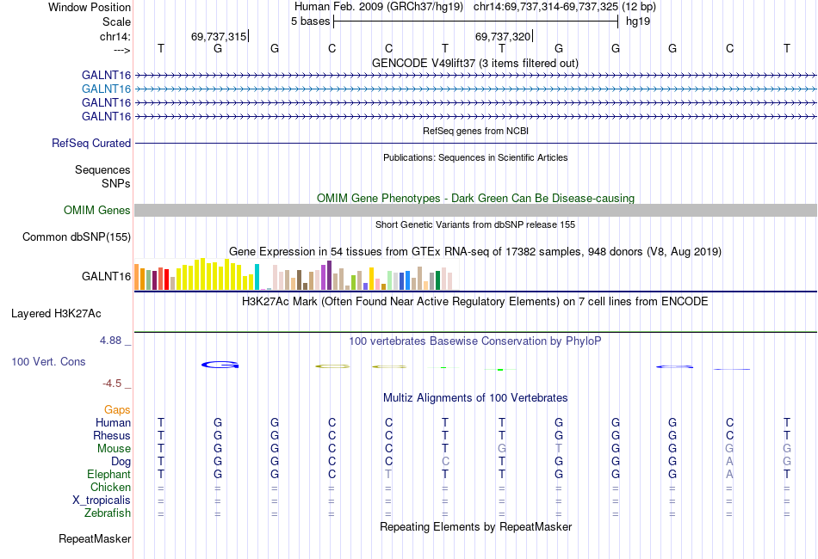The width and height of the screenshot is (818, 559).
Task: Click the Human Feb. 2009 (GRCh37/hg19) heading
Action: tap(378, 7)
